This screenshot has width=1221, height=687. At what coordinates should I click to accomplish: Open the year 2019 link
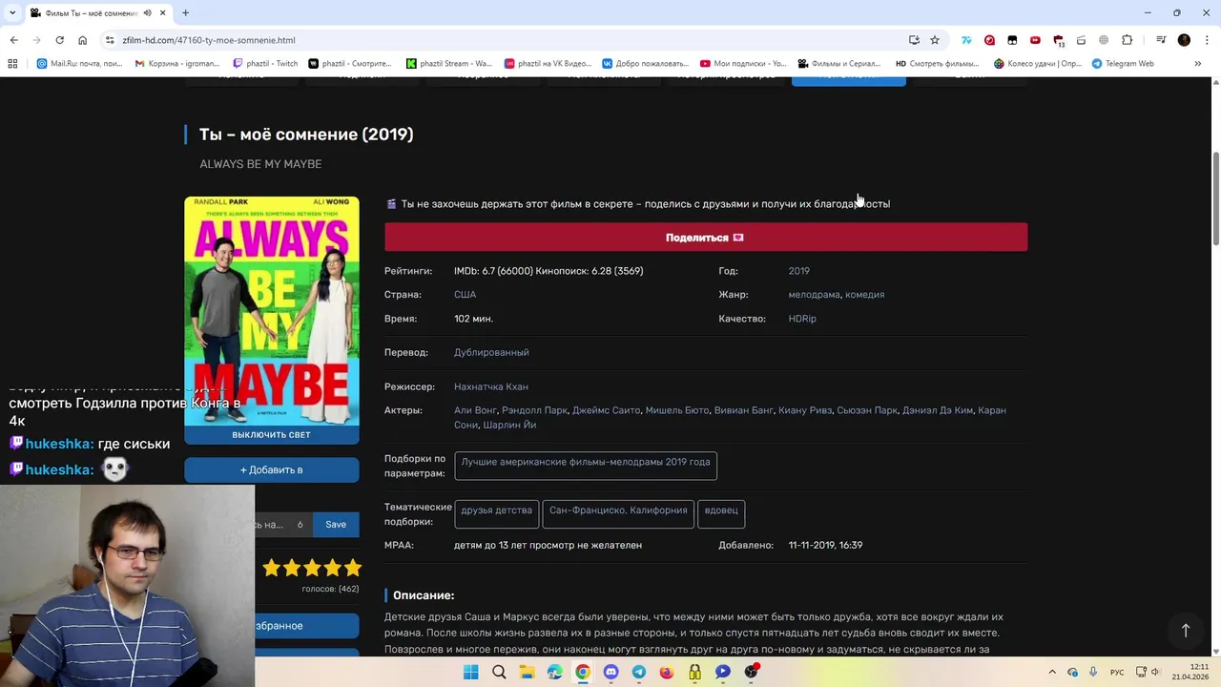point(798,271)
